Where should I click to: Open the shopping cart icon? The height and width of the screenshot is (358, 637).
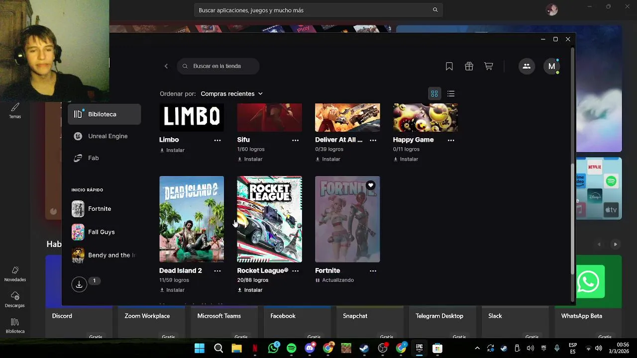click(489, 66)
